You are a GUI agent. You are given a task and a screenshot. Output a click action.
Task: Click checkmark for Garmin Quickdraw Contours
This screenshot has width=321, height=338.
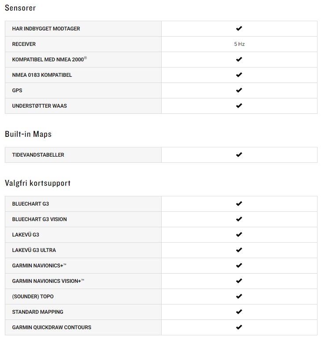[239, 327]
